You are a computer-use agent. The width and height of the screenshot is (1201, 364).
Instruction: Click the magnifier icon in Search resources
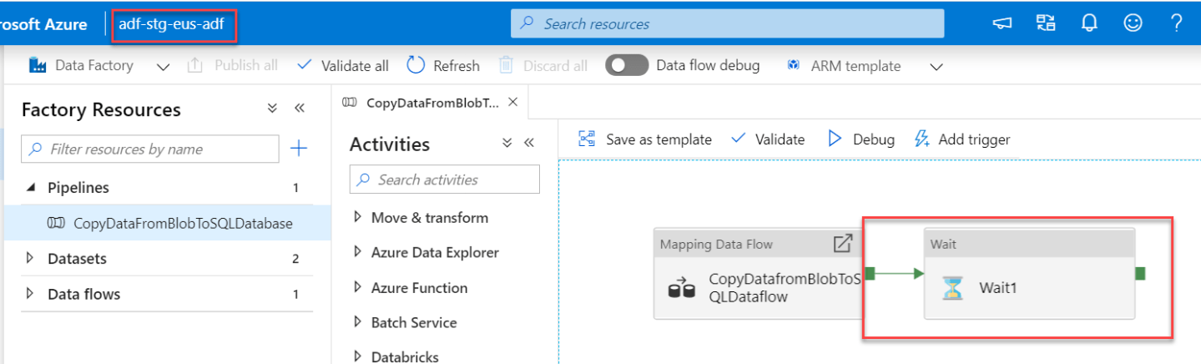527,23
